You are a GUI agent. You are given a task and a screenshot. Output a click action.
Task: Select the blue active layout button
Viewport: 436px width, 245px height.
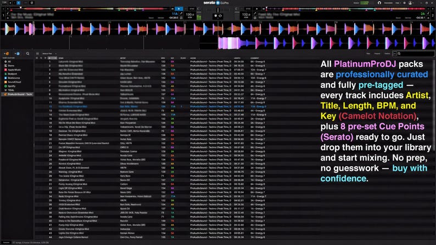(x=19, y=3)
